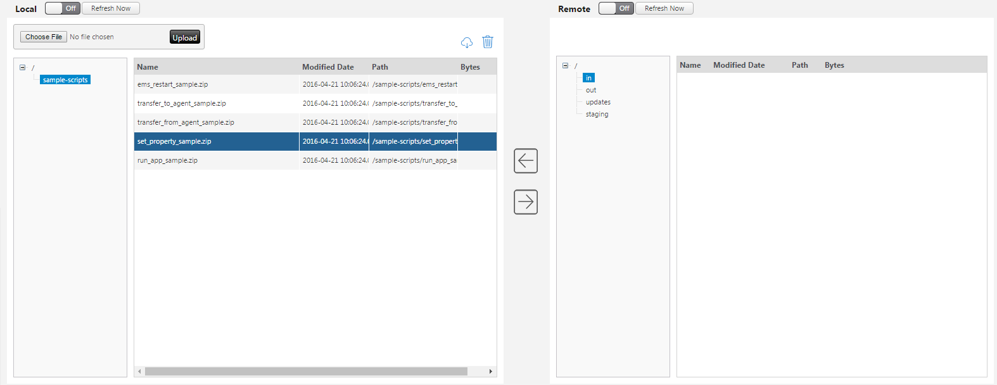Click the Choose File button
This screenshot has height=385, width=997.
tap(44, 37)
